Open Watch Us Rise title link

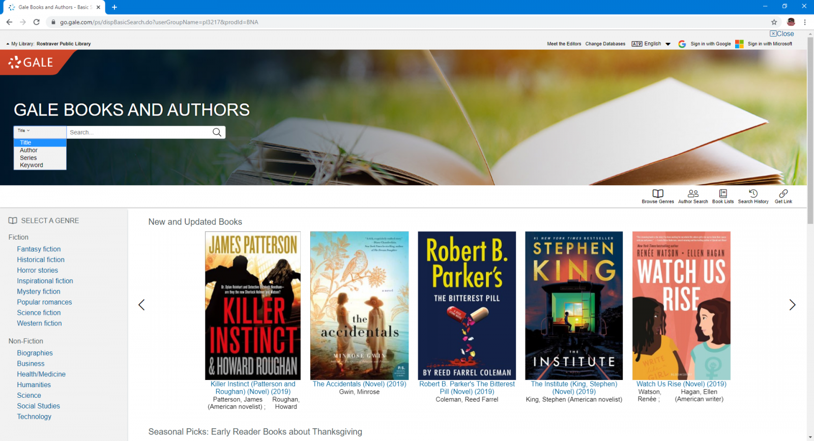(x=681, y=384)
